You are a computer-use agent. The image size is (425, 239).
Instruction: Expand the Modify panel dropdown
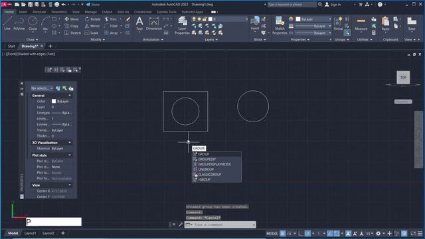pyautogui.click(x=98, y=40)
